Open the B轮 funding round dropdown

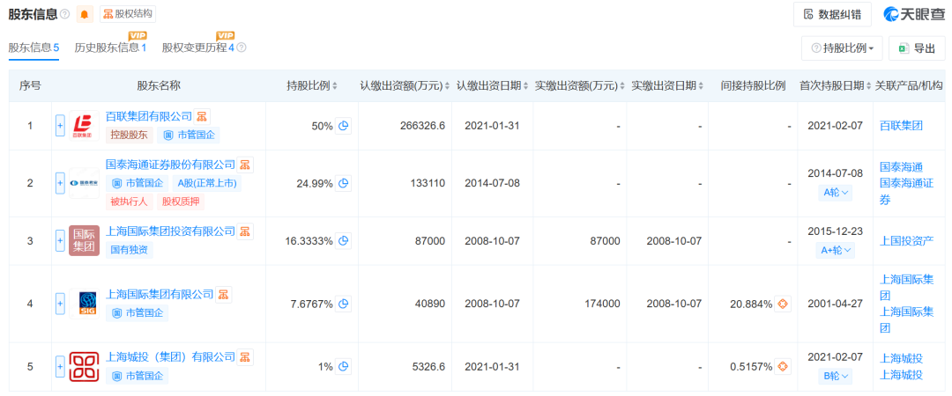coord(835,376)
